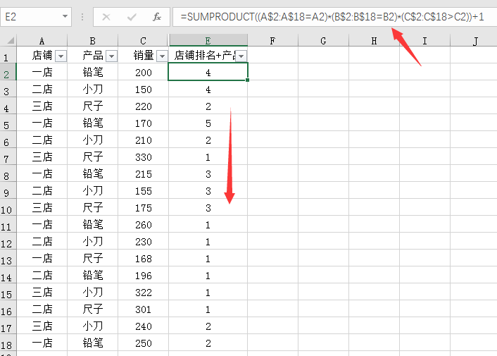
Task: Click 一店 in row 13
Action: pos(42,259)
